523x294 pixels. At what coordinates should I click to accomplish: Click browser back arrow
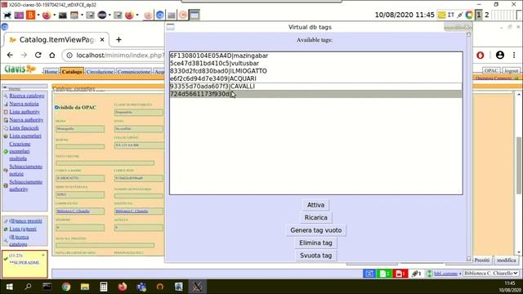click(x=10, y=55)
